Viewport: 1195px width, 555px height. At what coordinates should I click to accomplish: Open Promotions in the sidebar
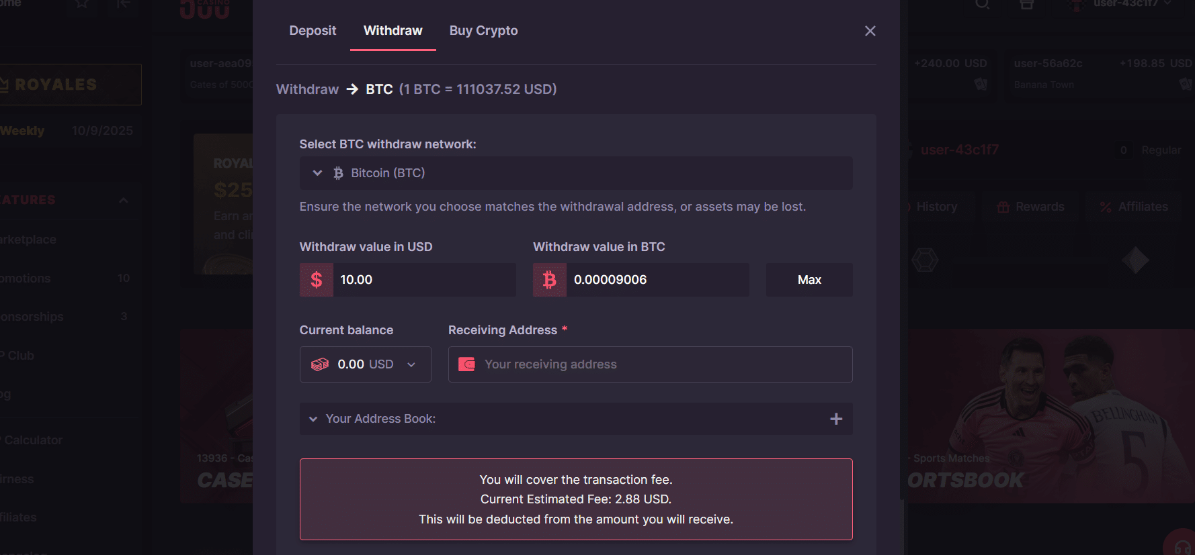[x=26, y=279]
